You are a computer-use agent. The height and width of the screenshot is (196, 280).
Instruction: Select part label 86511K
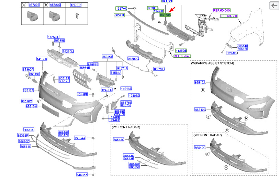[x=26, y=147]
